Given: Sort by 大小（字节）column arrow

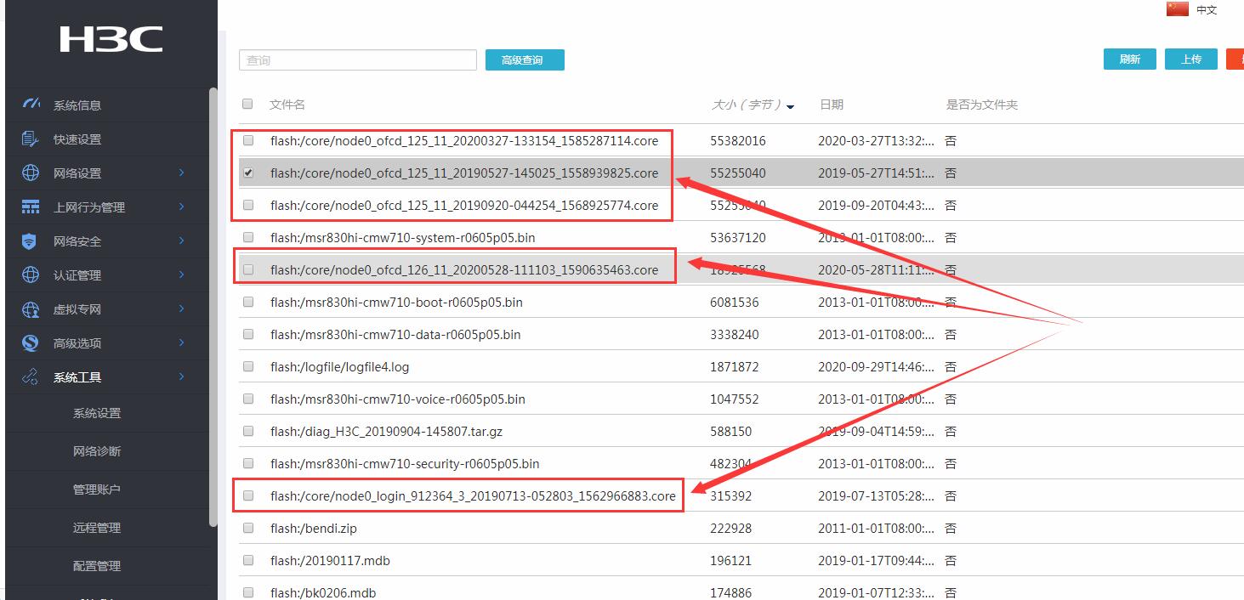Looking at the screenshot, I should pos(791,106).
